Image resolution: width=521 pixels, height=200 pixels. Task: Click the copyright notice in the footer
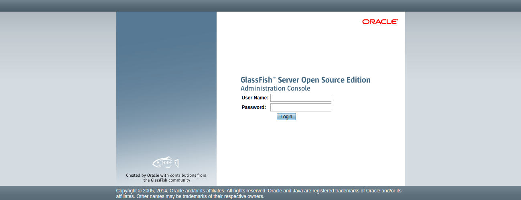click(259, 194)
